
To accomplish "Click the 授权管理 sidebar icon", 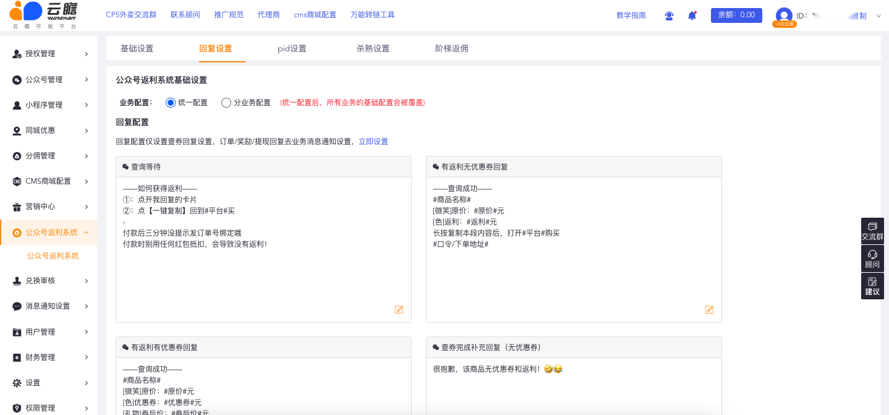I will point(17,54).
